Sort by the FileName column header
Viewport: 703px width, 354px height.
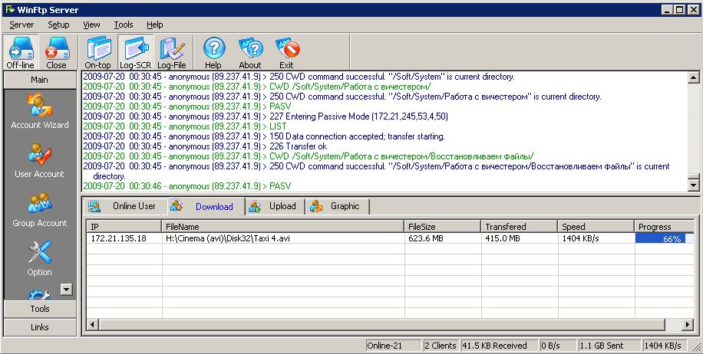pyautogui.click(x=282, y=227)
